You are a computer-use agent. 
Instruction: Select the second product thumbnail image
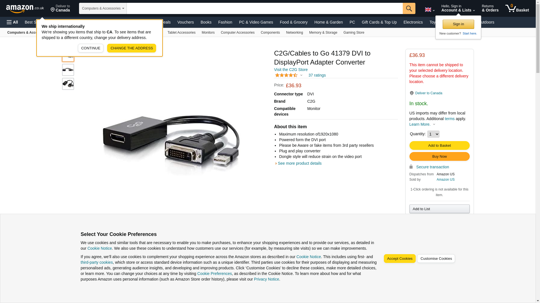tap(68, 70)
